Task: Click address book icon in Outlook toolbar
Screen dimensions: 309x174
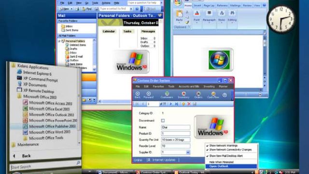Action: click(x=97, y=9)
